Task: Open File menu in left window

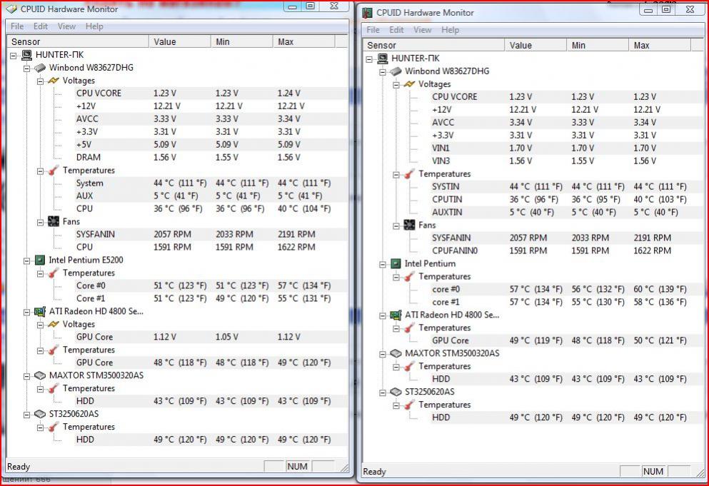Action: [17, 26]
